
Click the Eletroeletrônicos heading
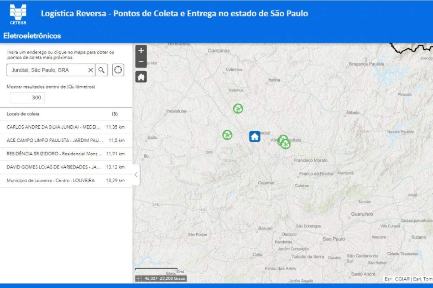(x=32, y=36)
